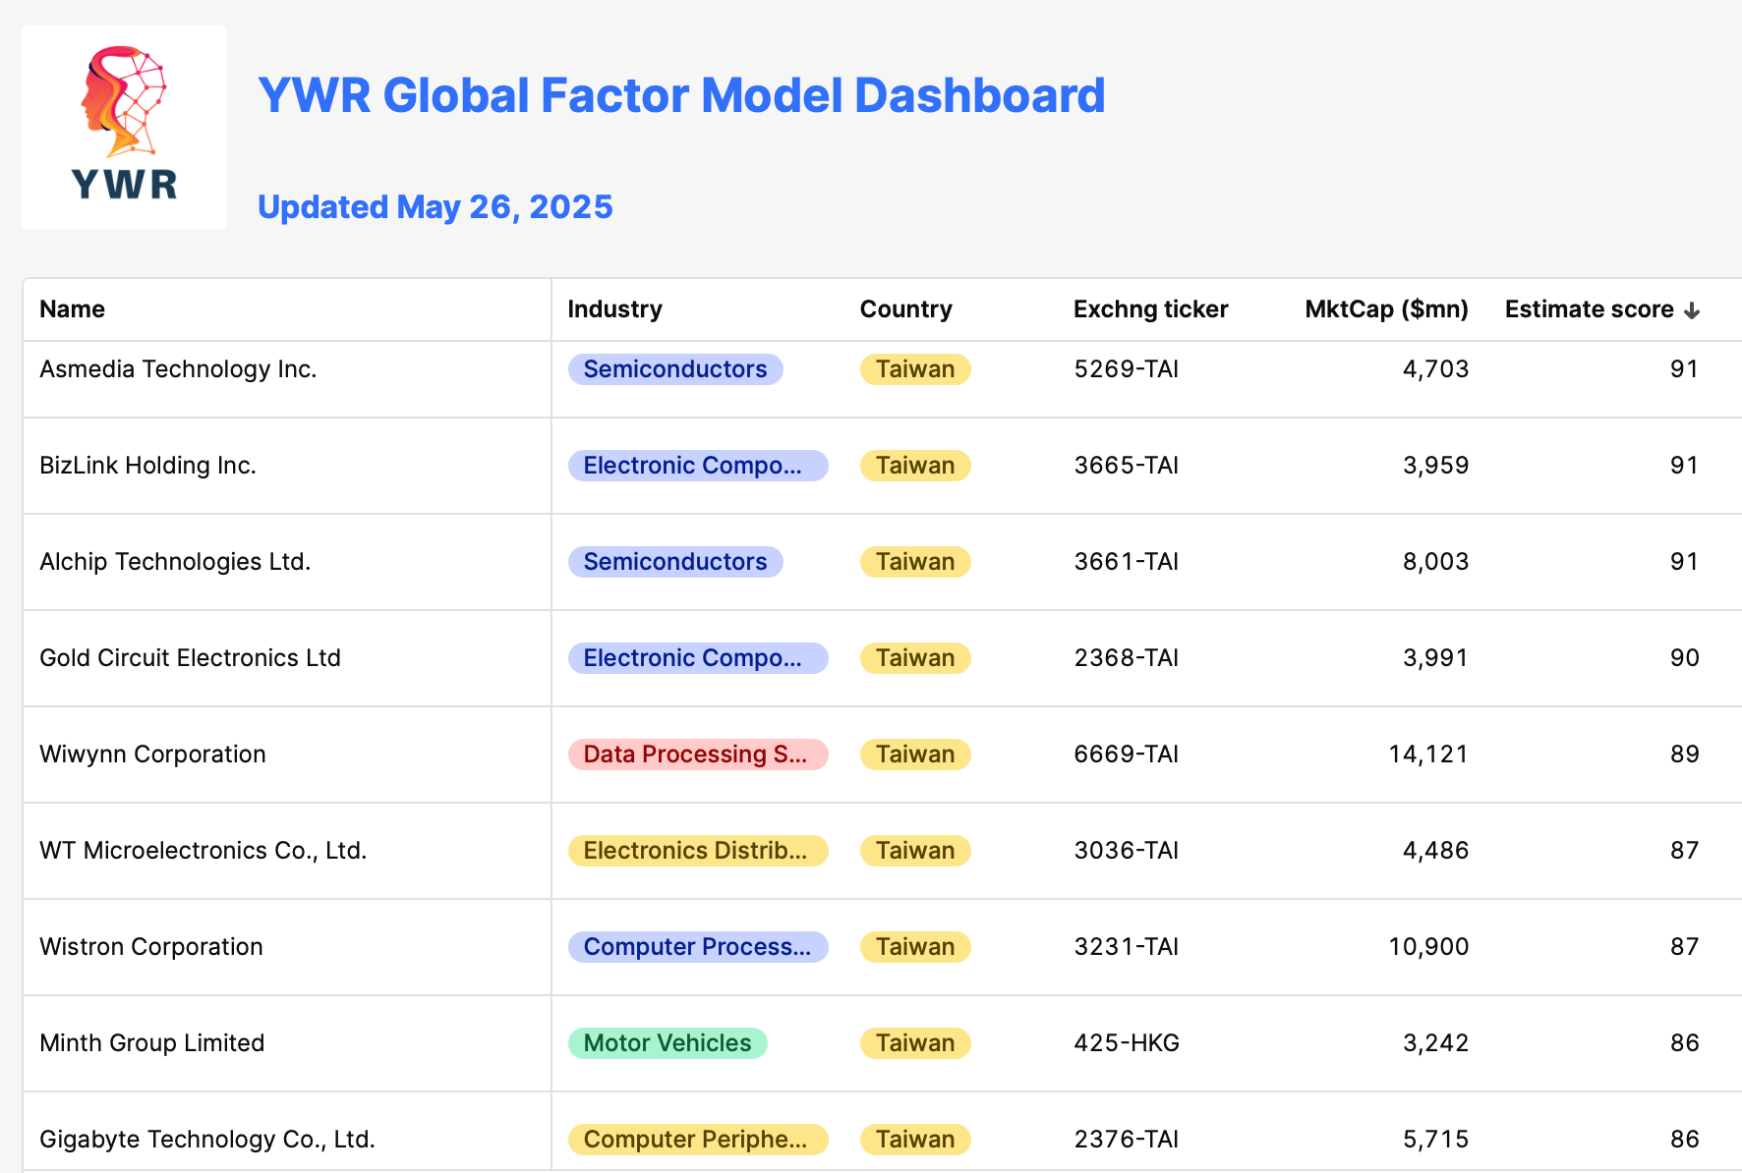The image size is (1742, 1173).
Task: Click market cap value 3,959
Action: 1435,466
